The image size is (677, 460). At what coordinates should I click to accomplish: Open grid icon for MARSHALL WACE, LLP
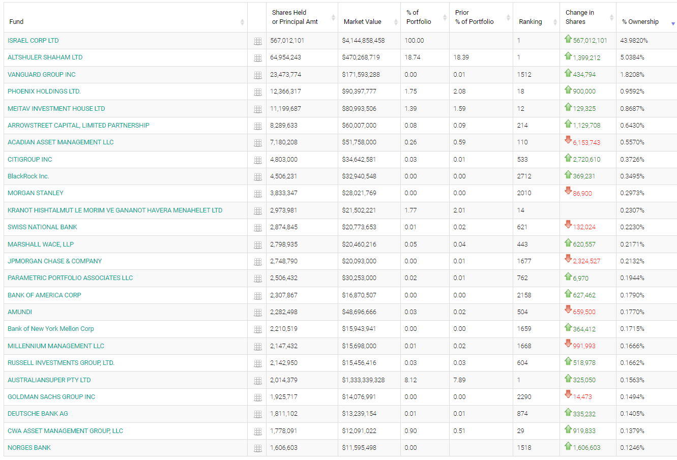(258, 245)
